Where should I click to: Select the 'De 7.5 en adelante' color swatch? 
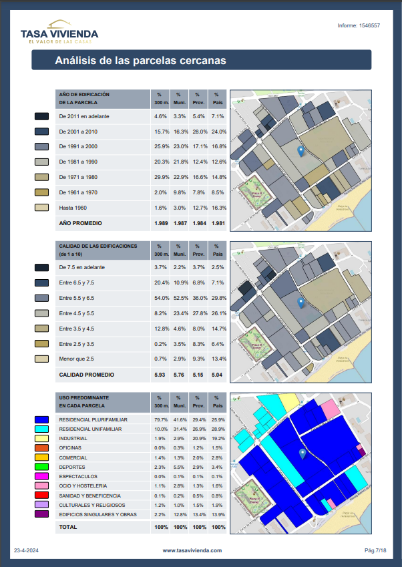41,268
